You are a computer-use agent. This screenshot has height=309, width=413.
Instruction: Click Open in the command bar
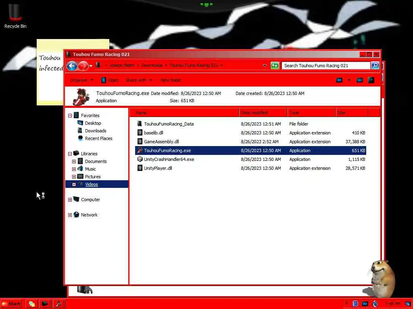tap(110, 80)
